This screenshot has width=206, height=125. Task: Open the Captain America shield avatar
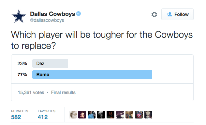click(x=139, y=115)
